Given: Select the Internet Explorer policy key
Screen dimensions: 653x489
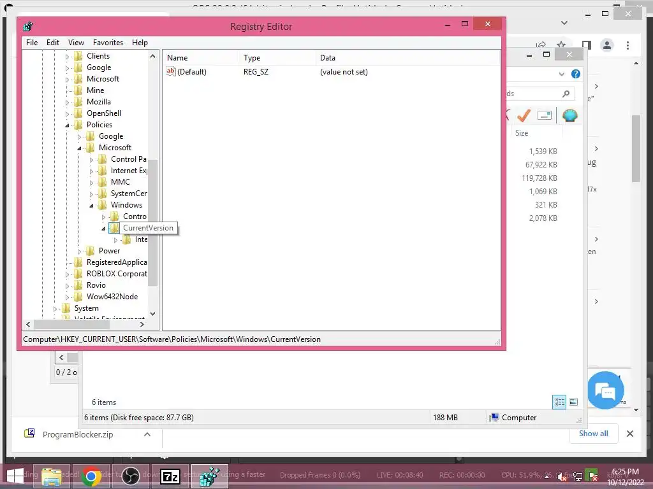Looking at the screenshot, I should pos(129,171).
